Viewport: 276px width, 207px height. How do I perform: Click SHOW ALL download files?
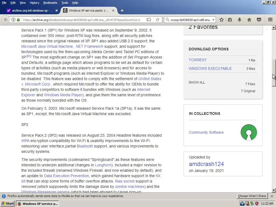click(x=197, y=82)
